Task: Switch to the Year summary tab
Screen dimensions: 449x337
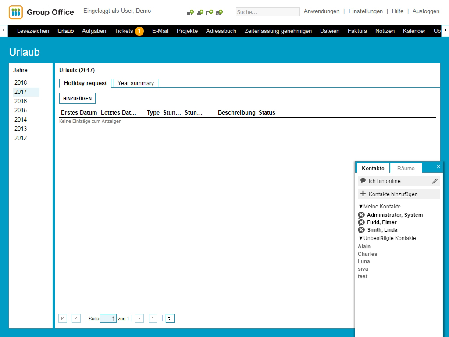Action: 135,83
